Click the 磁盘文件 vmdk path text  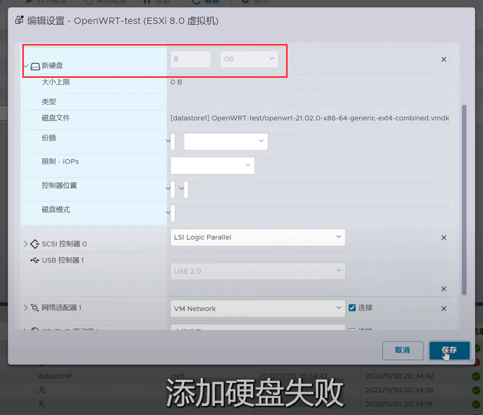tap(310, 118)
